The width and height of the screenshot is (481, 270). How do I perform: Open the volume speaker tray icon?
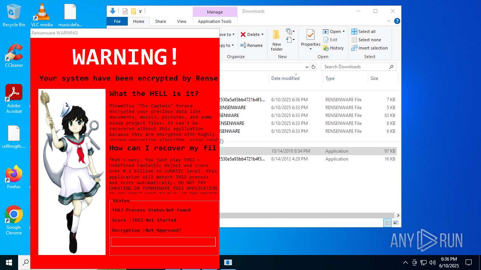pyautogui.click(x=433, y=262)
